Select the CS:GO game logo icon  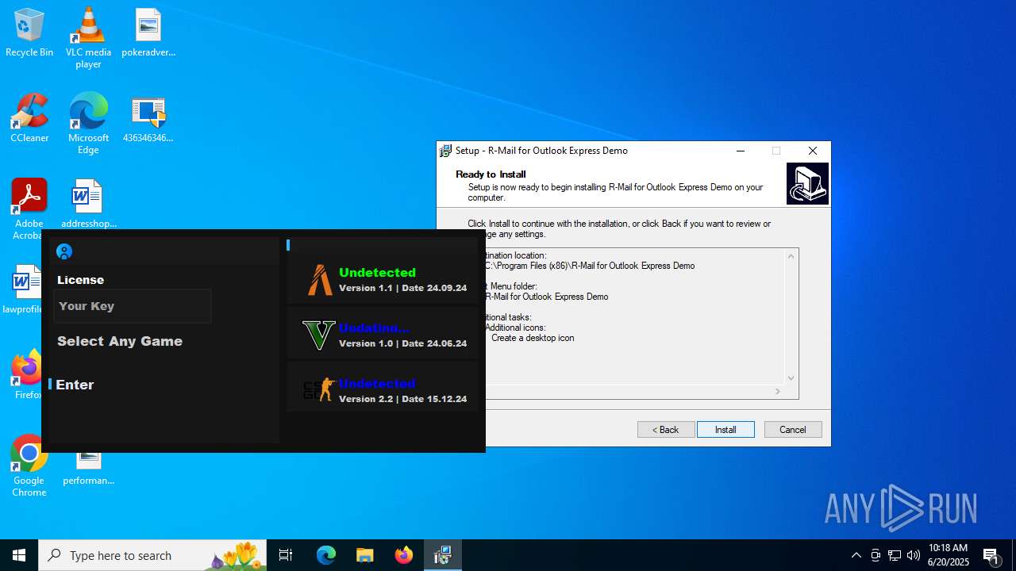coord(318,390)
